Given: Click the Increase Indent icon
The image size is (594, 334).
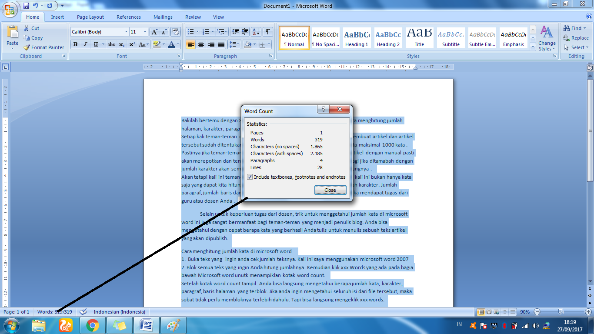Looking at the screenshot, I should [245, 32].
